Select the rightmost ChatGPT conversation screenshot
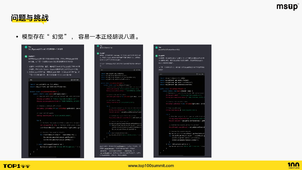 coord(182,100)
